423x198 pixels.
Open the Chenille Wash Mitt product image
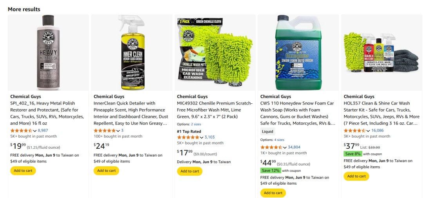coord(215,52)
